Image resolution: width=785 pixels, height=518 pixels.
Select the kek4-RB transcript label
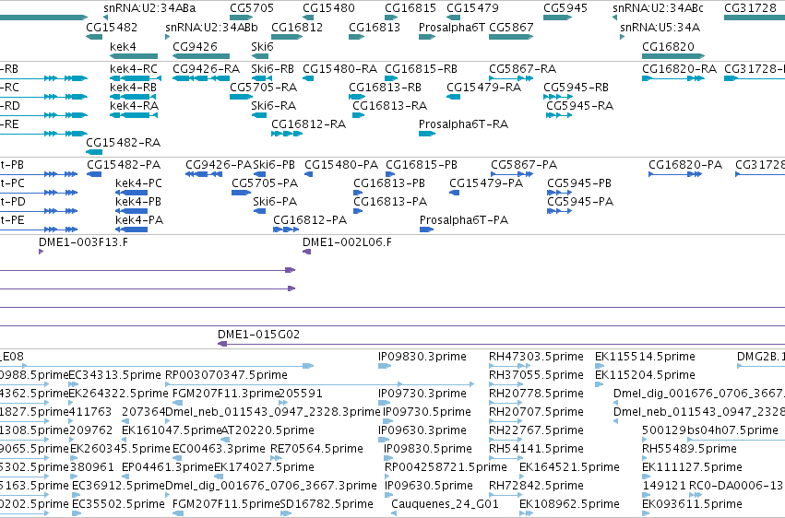(133, 87)
